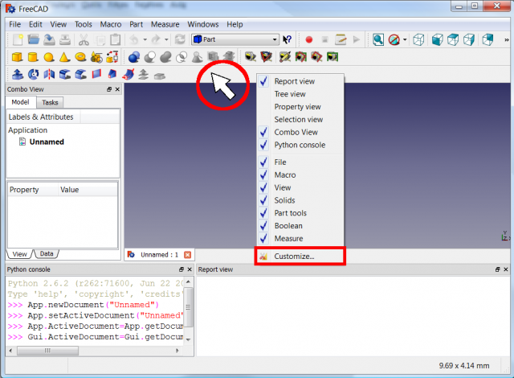The image size is (514, 378).
Task: Click the What's This help icon
Action: (288, 39)
